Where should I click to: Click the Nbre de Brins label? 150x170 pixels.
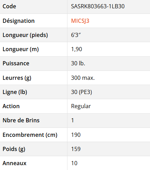point(21,120)
